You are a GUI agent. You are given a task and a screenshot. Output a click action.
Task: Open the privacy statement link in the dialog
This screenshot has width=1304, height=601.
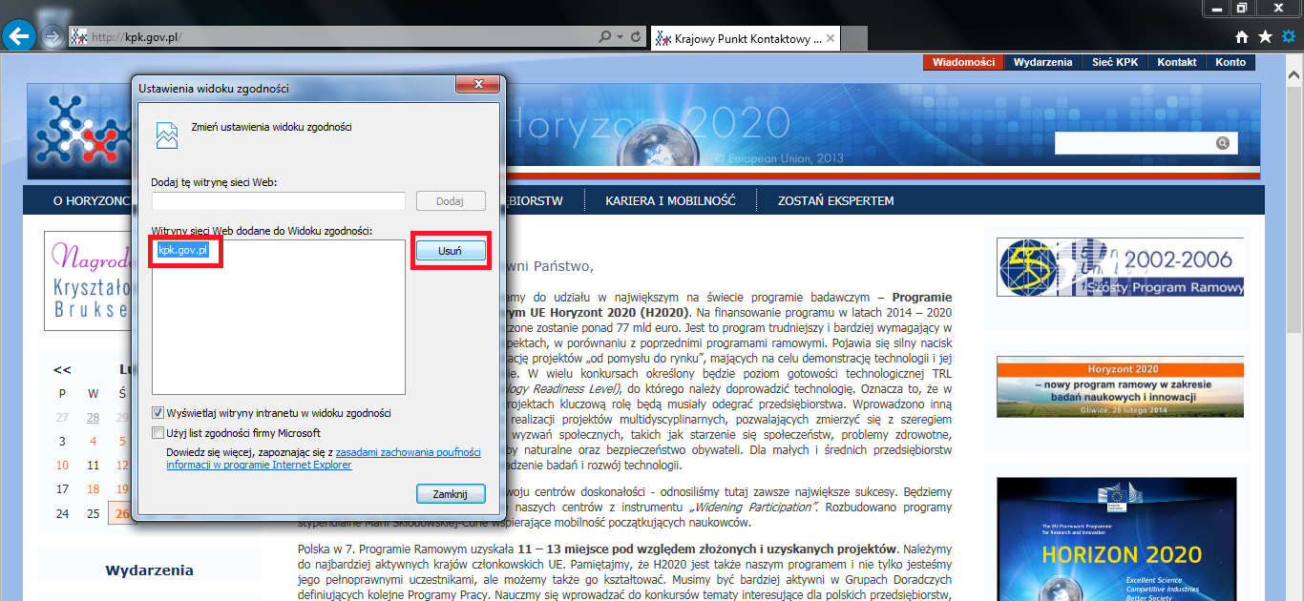324,458
